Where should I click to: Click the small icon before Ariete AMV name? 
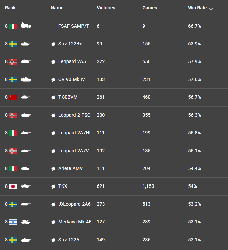point(53,168)
